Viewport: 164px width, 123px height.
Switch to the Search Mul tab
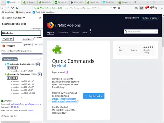pos(93,2)
